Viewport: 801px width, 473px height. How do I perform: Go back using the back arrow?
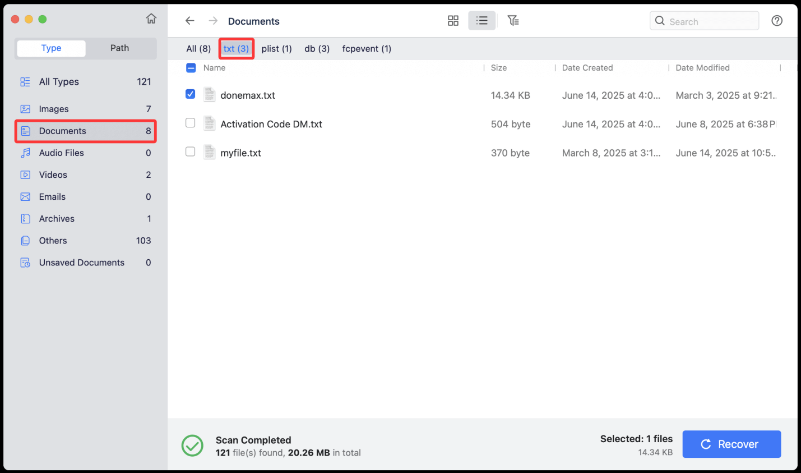190,20
